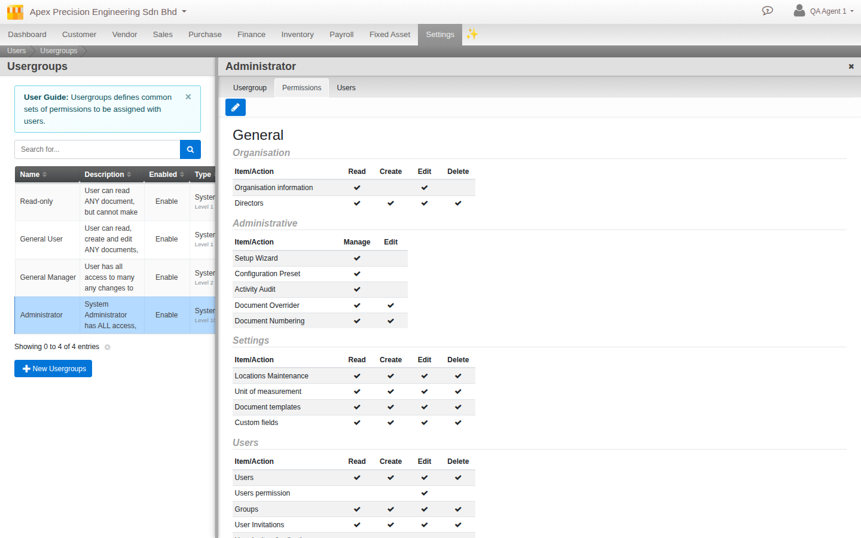Open the Finance menu
This screenshot has width=861, height=538.
251,35
